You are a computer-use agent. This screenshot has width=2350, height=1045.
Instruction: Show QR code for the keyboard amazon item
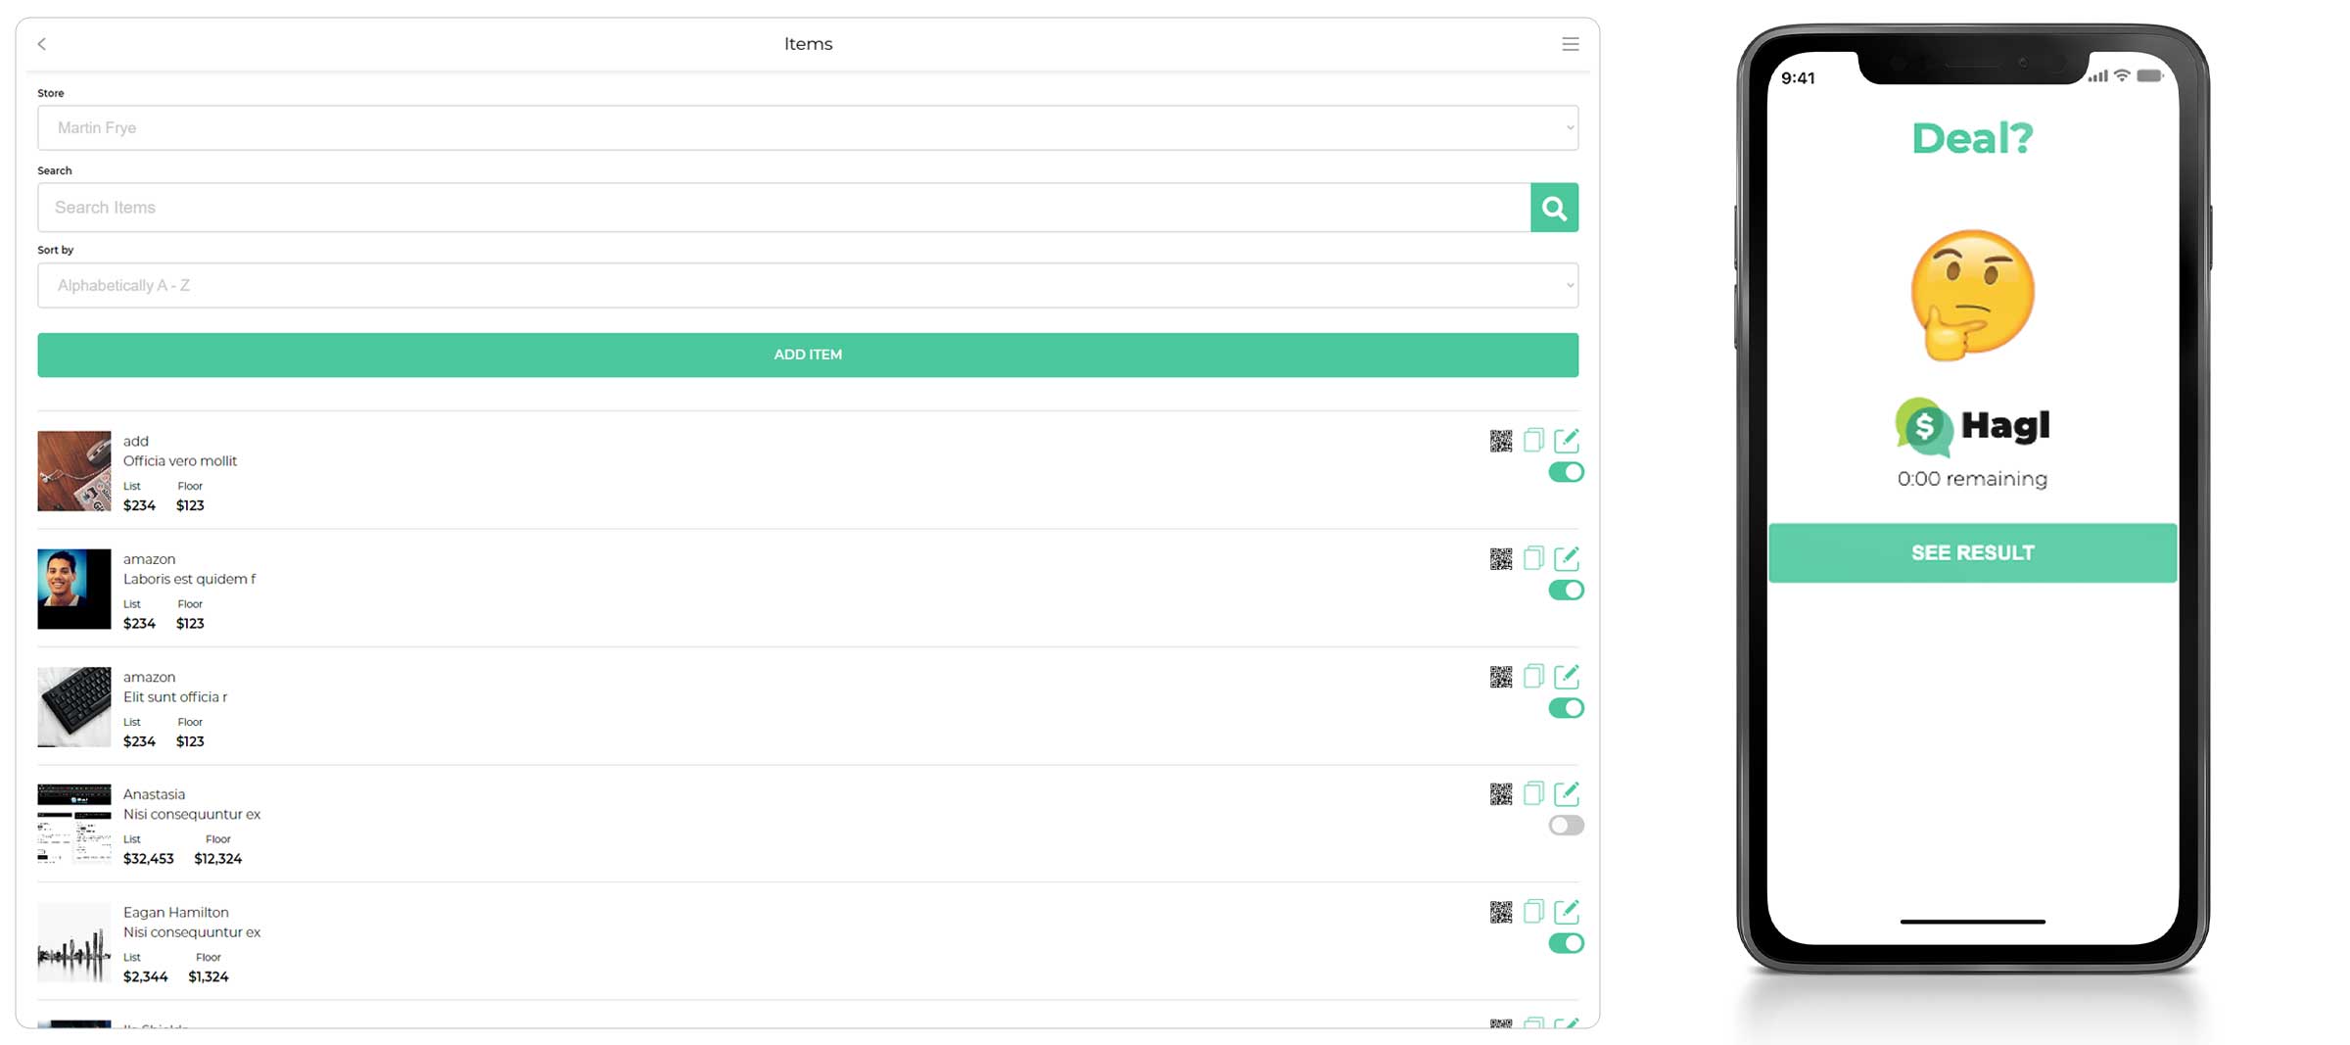coord(1500,676)
